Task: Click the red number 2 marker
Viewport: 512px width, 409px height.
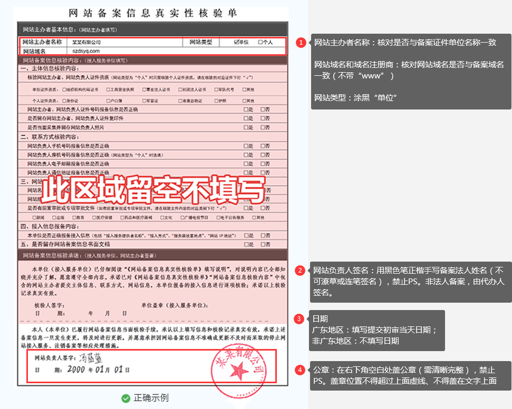Action: tap(300, 271)
